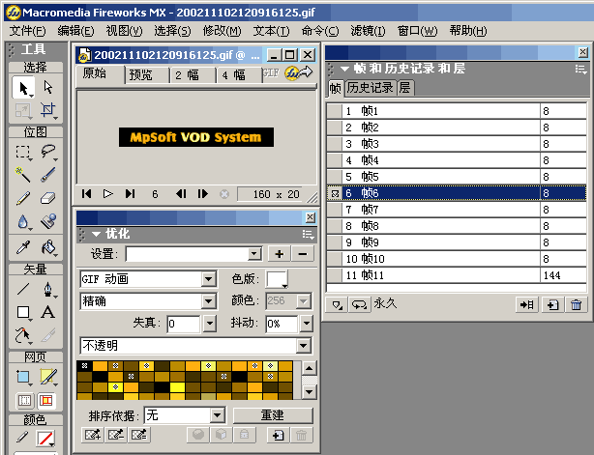The width and height of the screenshot is (594, 455).
Task: Open the GIF animation looping menu
Action: pos(359,304)
